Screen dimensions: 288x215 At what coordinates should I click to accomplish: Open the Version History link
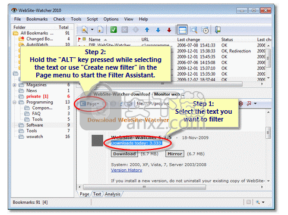126,170
